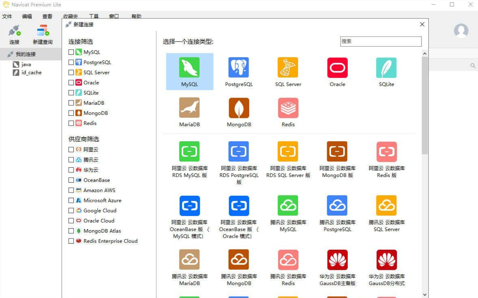This screenshot has height=298, width=478.
Task: Pick the SQL Server connection icon
Action: [x=288, y=67]
